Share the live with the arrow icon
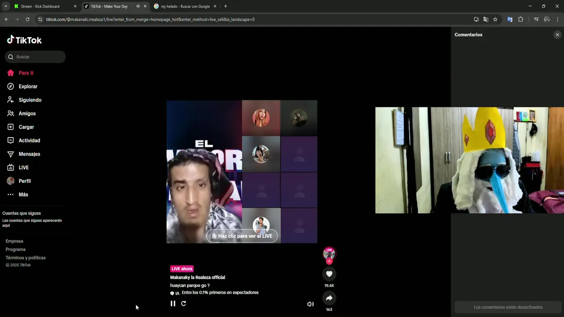 (329, 298)
